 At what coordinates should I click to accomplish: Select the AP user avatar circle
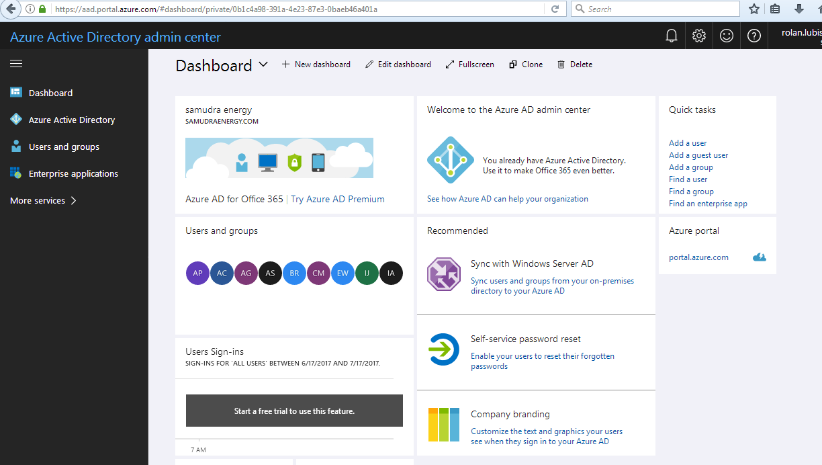pos(197,273)
